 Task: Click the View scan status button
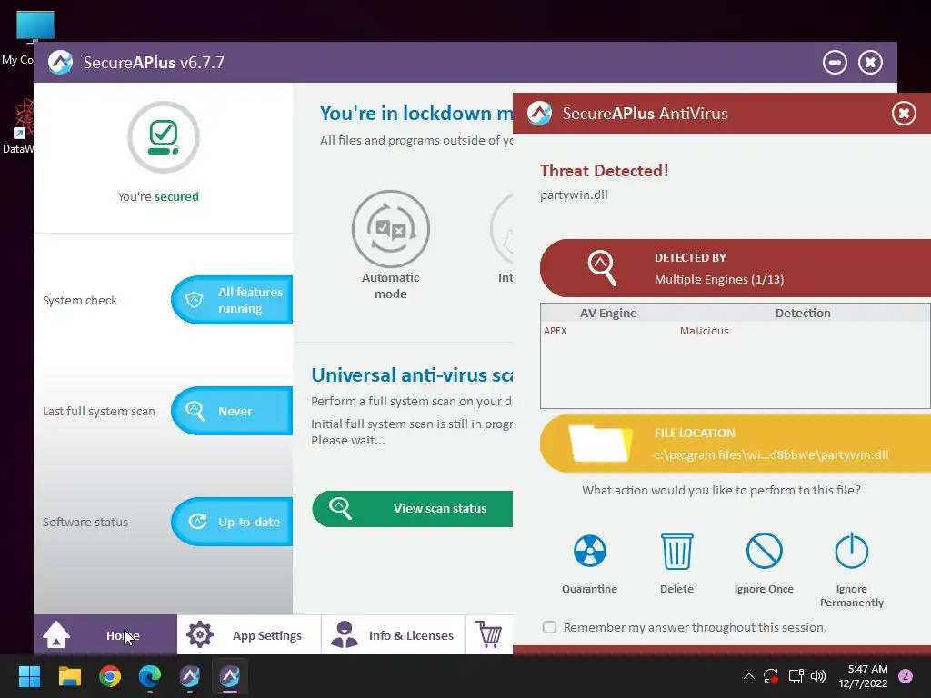[413, 509]
